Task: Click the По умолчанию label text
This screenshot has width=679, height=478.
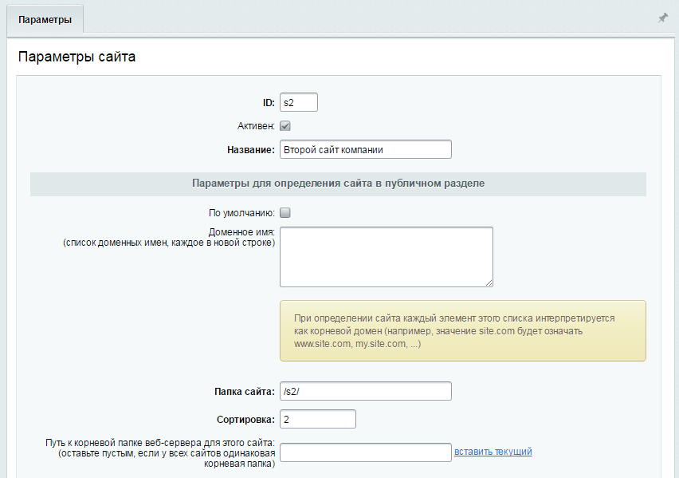Action: point(241,213)
